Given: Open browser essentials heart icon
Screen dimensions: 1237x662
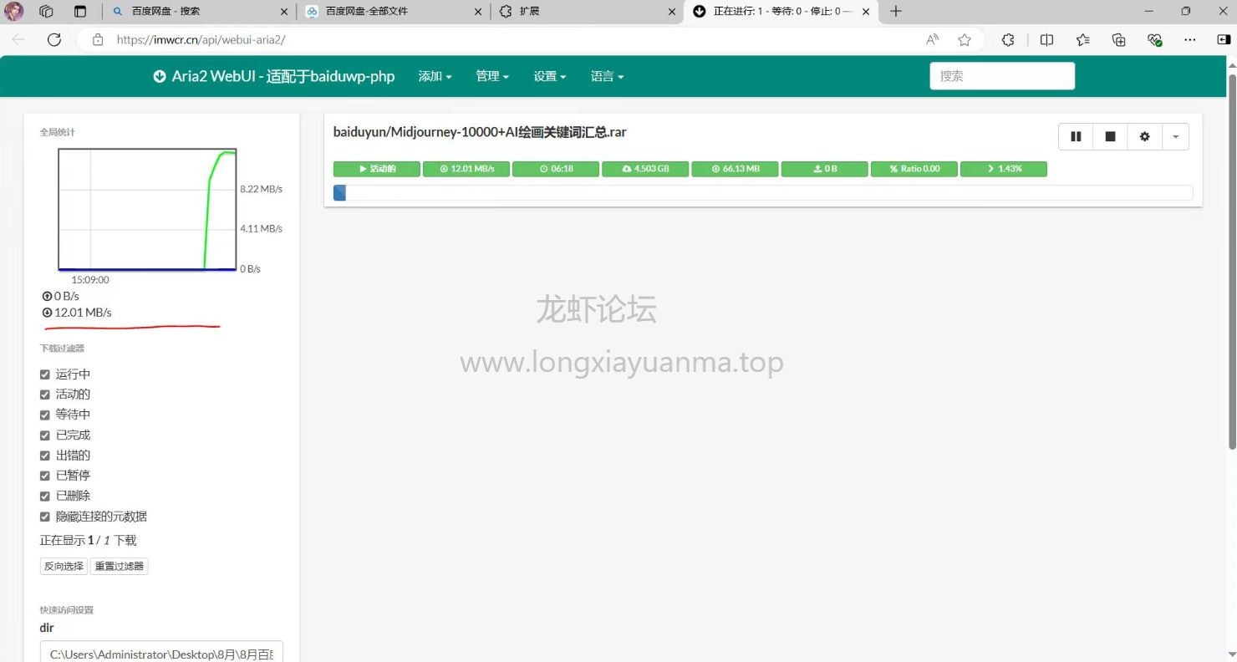Looking at the screenshot, I should click(1155, 39).
